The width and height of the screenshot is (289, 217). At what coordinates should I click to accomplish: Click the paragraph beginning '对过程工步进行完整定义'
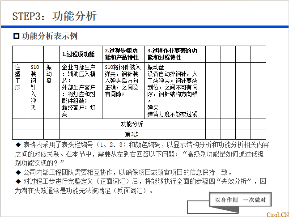click(140, 186)
